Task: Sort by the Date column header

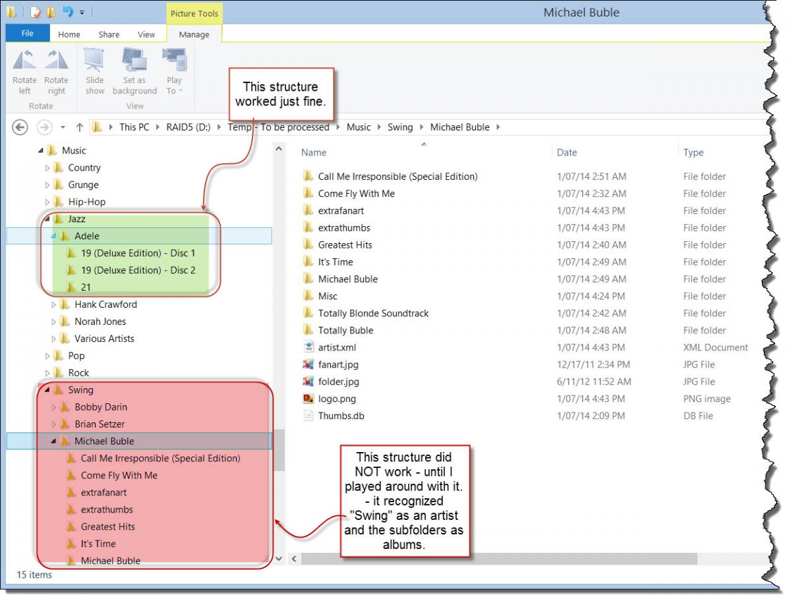Action: (567, 152)
